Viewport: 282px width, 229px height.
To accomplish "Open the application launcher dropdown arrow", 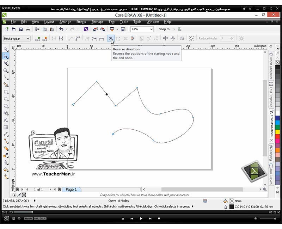I will pyautogui.click(x=118, y=29).
